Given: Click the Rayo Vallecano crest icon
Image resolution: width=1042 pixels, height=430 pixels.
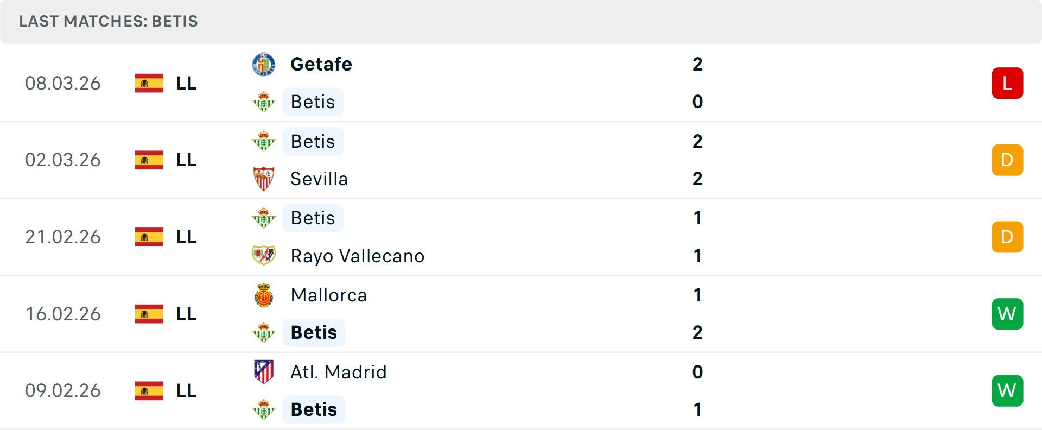Looking at the screenshot, I should click(264, 255).
